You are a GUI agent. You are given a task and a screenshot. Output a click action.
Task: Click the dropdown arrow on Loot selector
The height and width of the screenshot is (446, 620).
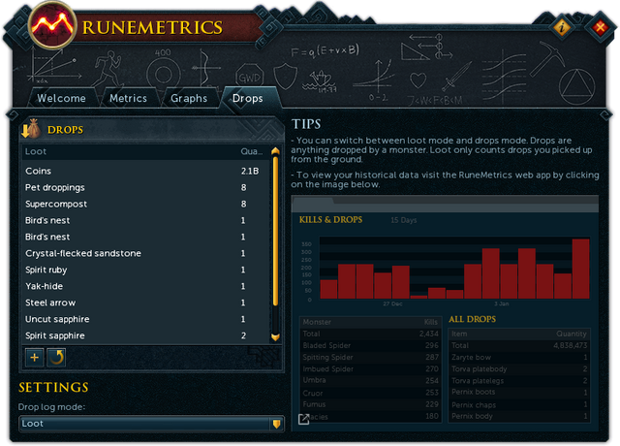click(x=276, y=424)
